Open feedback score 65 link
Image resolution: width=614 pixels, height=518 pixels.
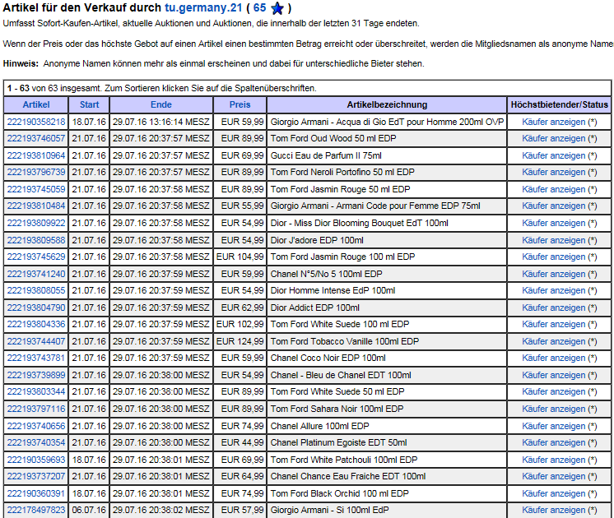pos(259,7)
